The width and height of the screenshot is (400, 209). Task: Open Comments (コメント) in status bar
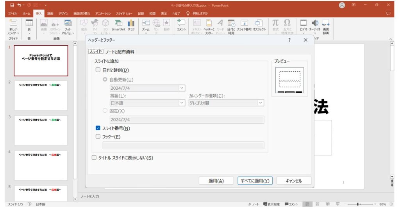[291, 204]
